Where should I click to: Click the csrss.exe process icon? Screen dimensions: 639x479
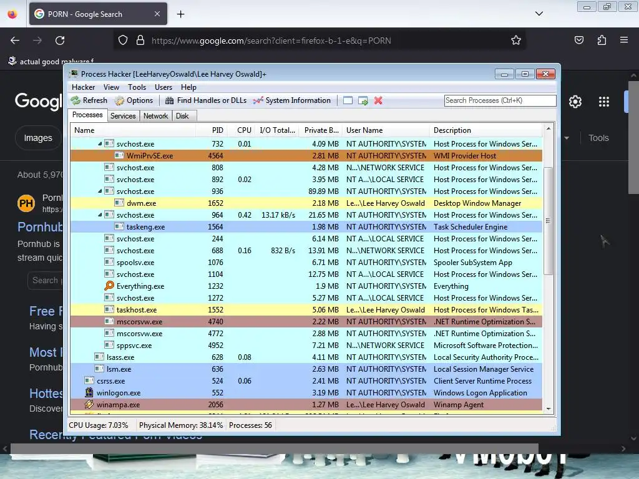[89, 381]
